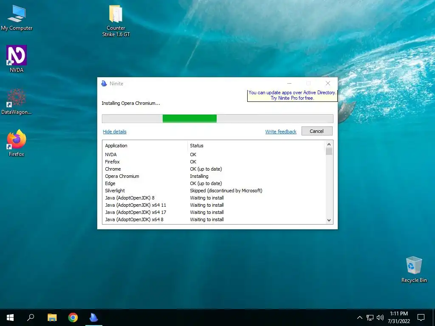
Task: Click the details list scrollbar thumb
Action: click(329, 152)
